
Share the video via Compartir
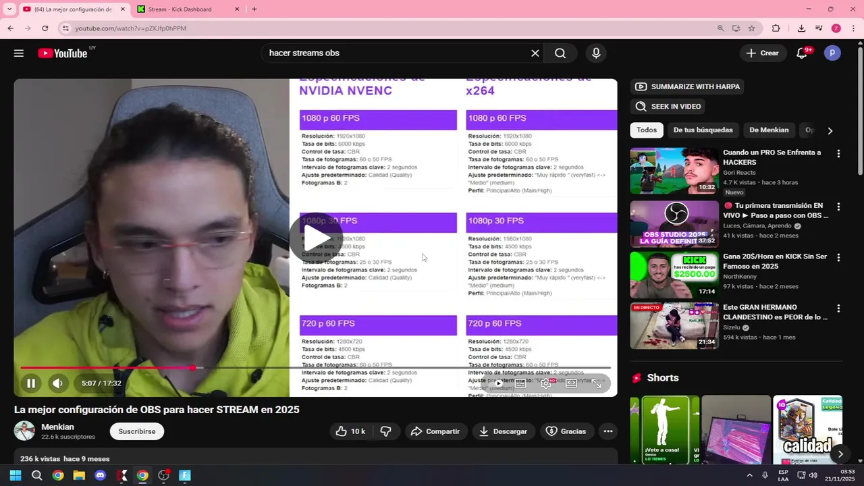(x=435, y=431)
